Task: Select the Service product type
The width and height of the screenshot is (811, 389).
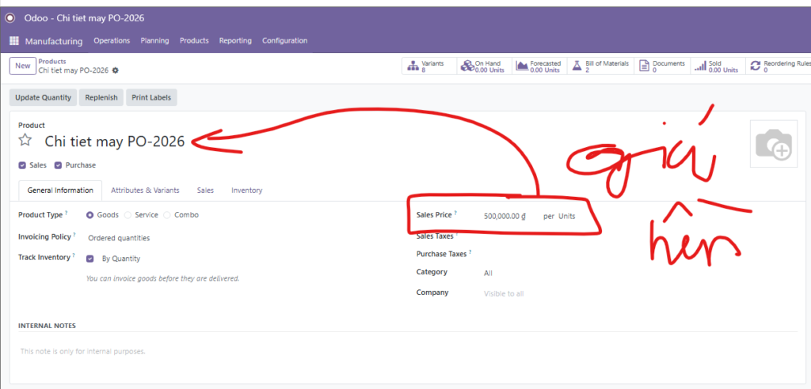Action: pos(128,215)
